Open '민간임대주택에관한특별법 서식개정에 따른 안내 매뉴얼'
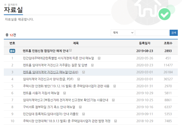 tap(58, 58)
